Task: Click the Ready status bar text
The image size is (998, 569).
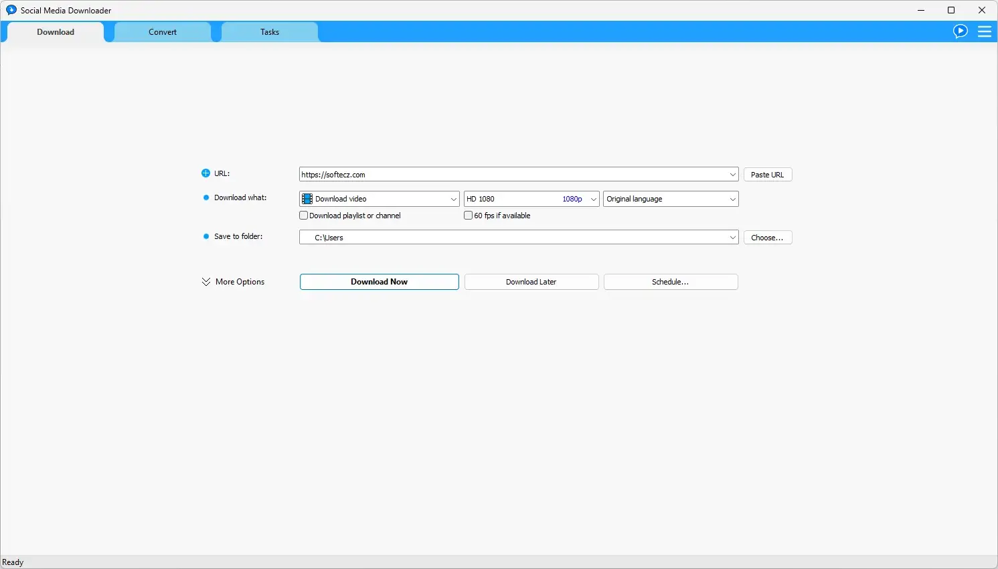Action: (x=13, y=562)
